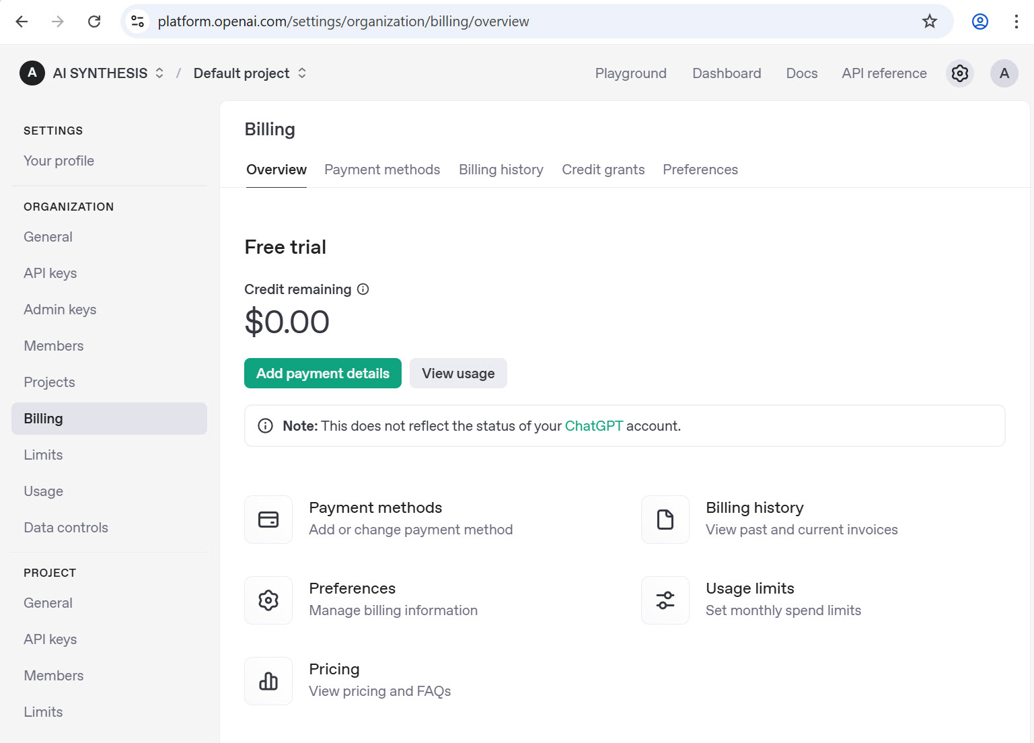Switch to the Credit grants tab
Viewport: 1034px width, 743px height.
pos(603,169)
